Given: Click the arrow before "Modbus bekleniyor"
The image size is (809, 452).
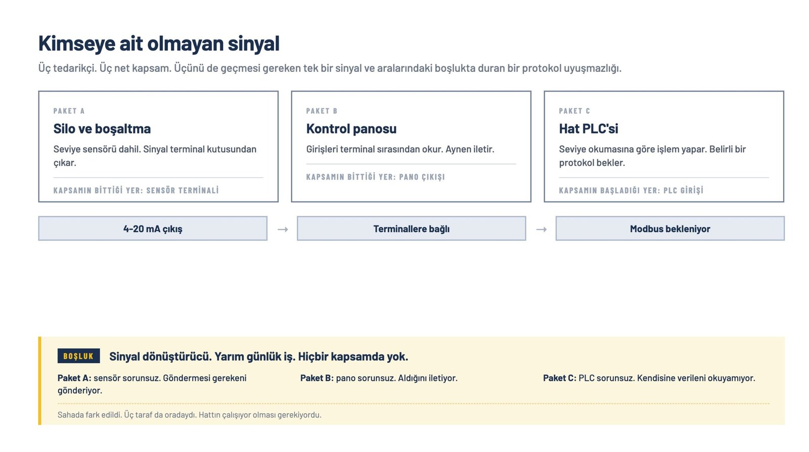Looking at the screenshot, I should click(x=542, y=229).
